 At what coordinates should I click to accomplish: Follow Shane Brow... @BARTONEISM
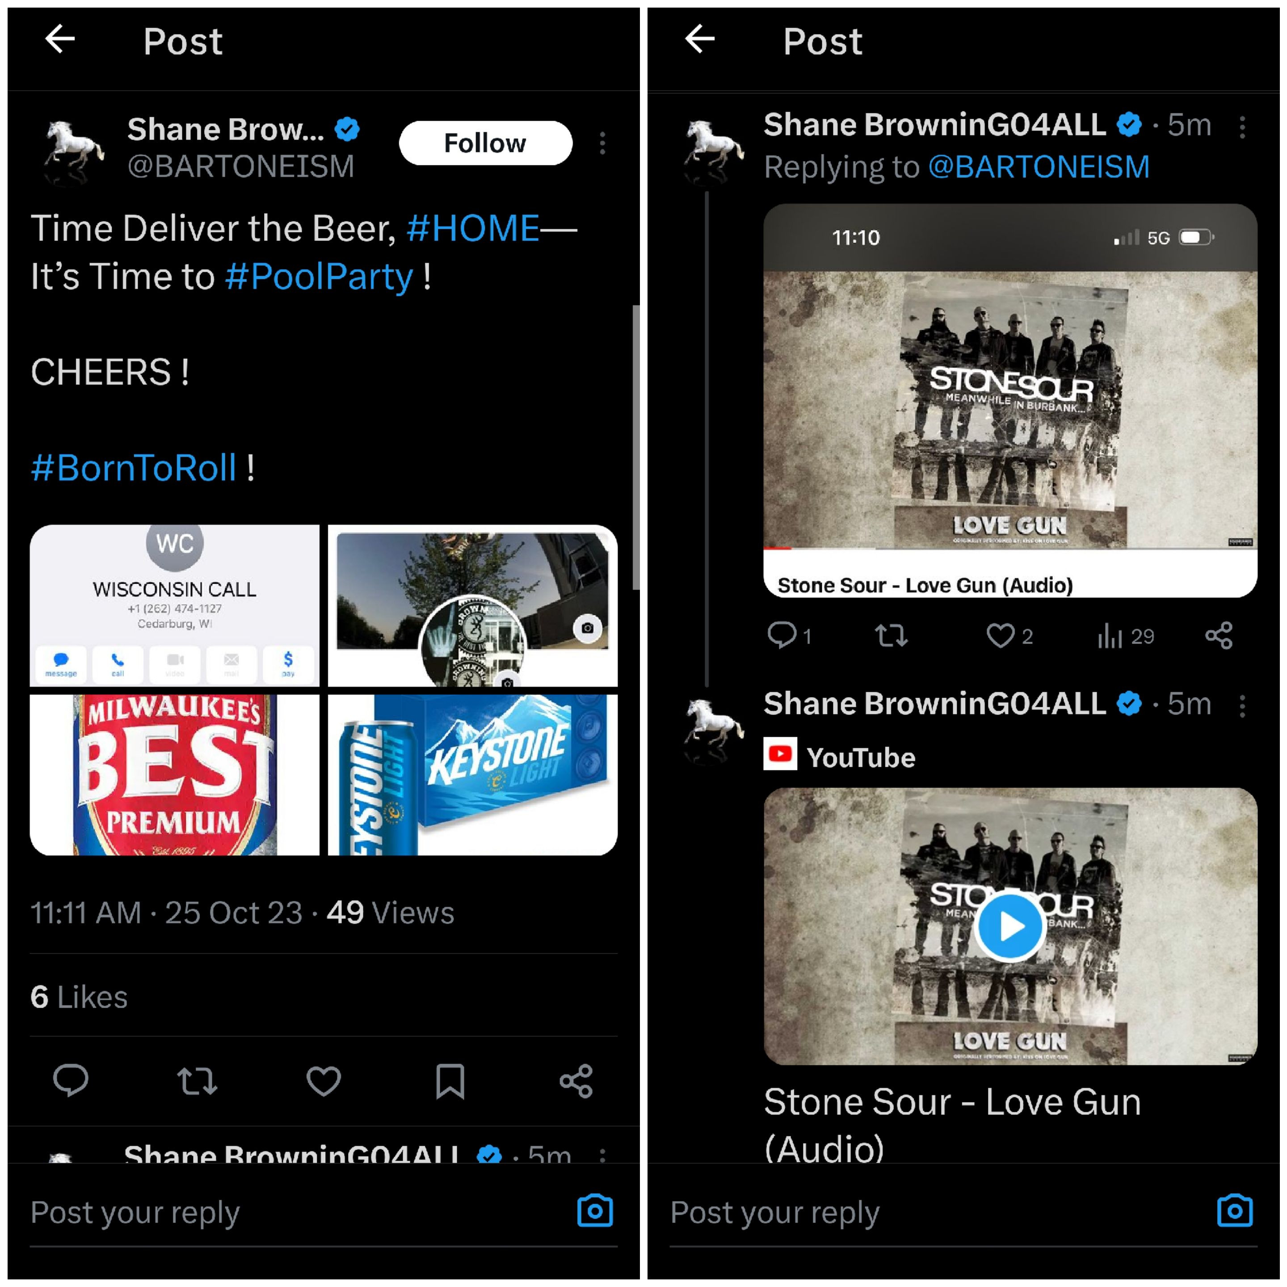[x=485, y=143]
